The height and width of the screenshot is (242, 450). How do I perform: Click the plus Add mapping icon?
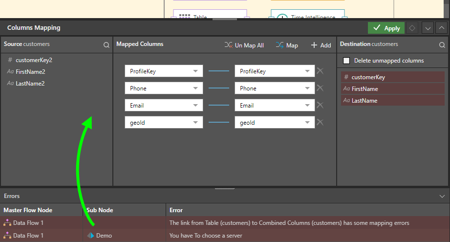[x=314, y=45]
